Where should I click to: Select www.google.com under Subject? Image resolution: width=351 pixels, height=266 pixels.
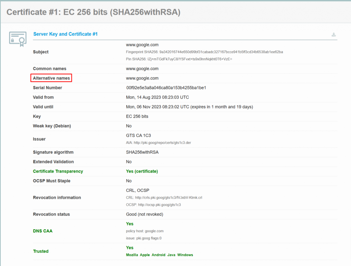(x=142, y=45)
